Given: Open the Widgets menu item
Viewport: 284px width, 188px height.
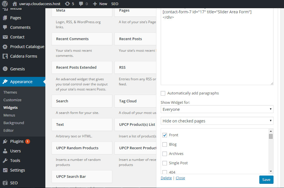Looking at the screenshot, I should (10, 107).
